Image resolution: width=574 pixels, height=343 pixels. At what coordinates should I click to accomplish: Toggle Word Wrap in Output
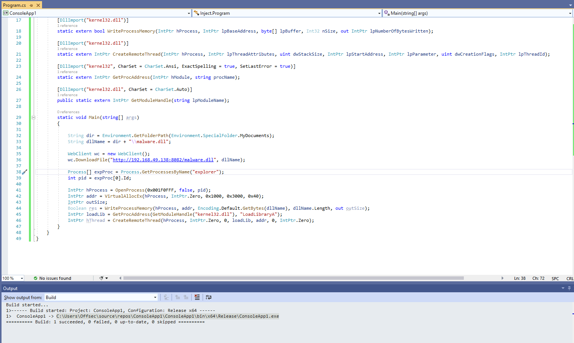click(x=209, y=298)
